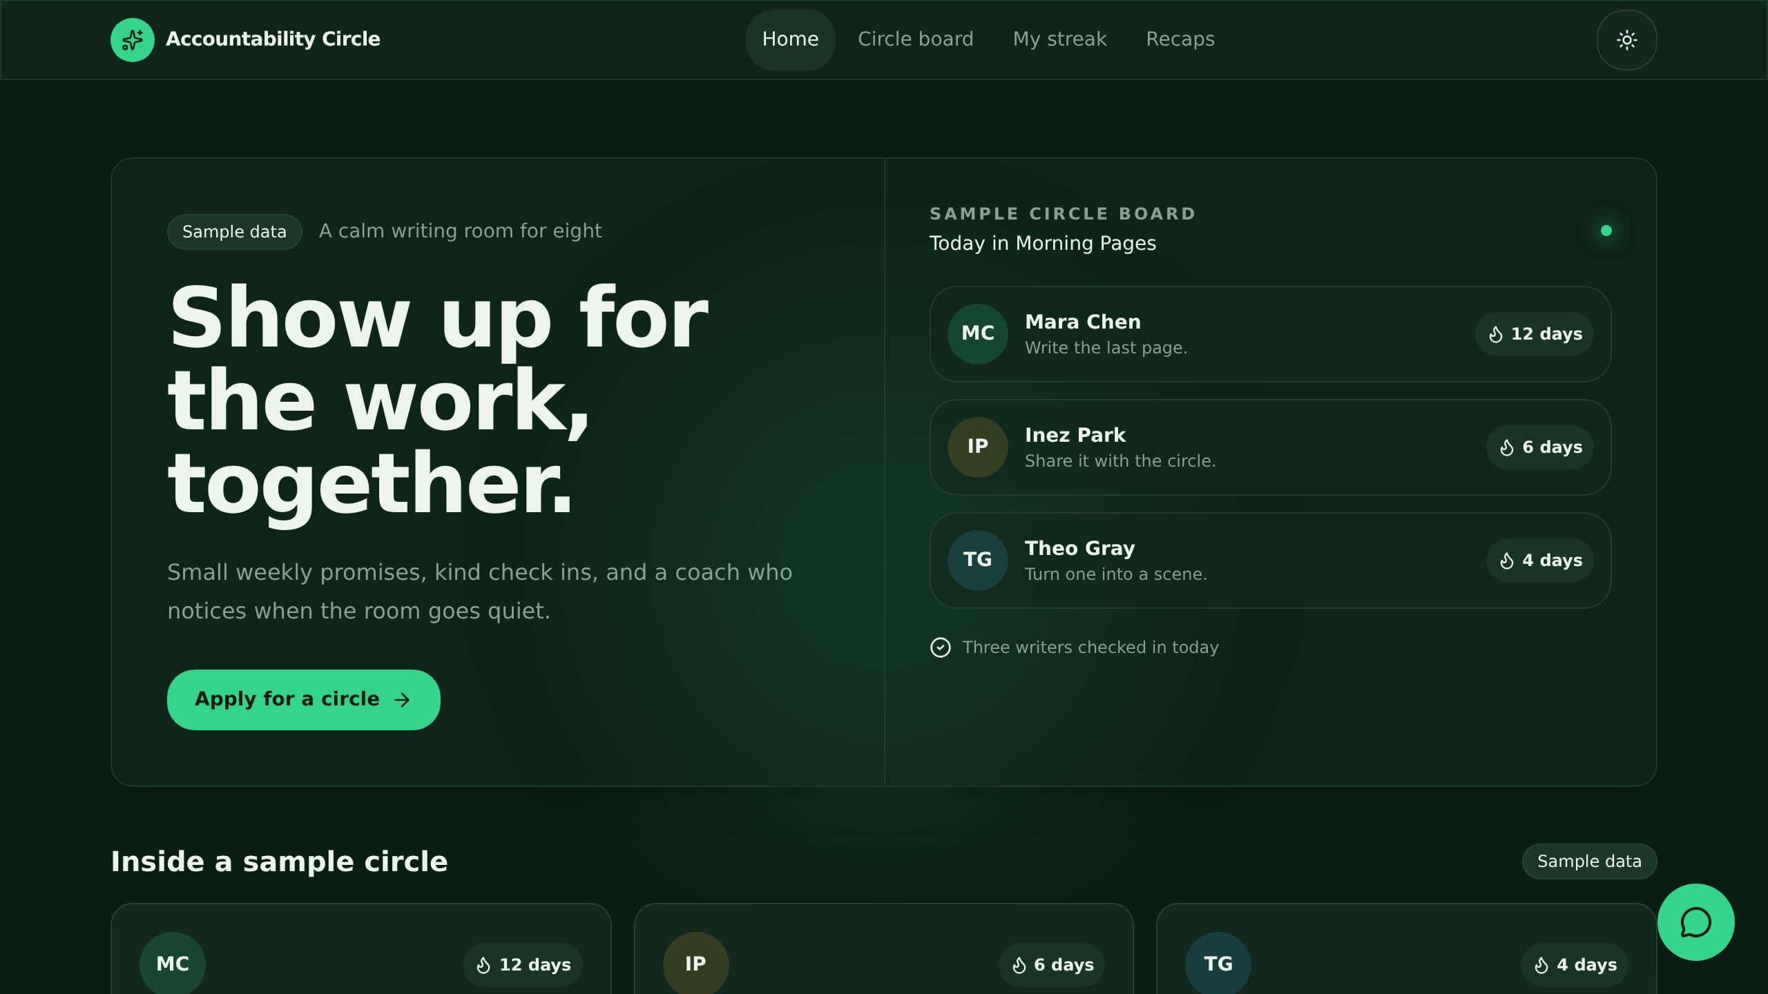Click 6 days badge in lower IP card

click(x=1052, y=965)
